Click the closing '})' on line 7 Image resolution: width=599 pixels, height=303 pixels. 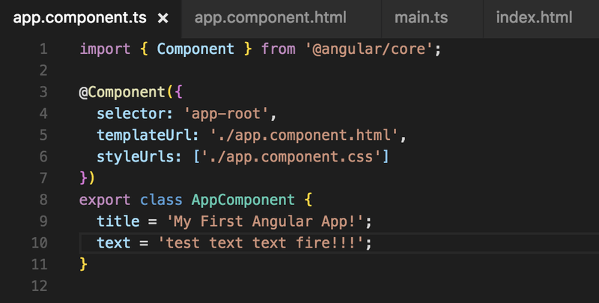click(x=87, y=178)
